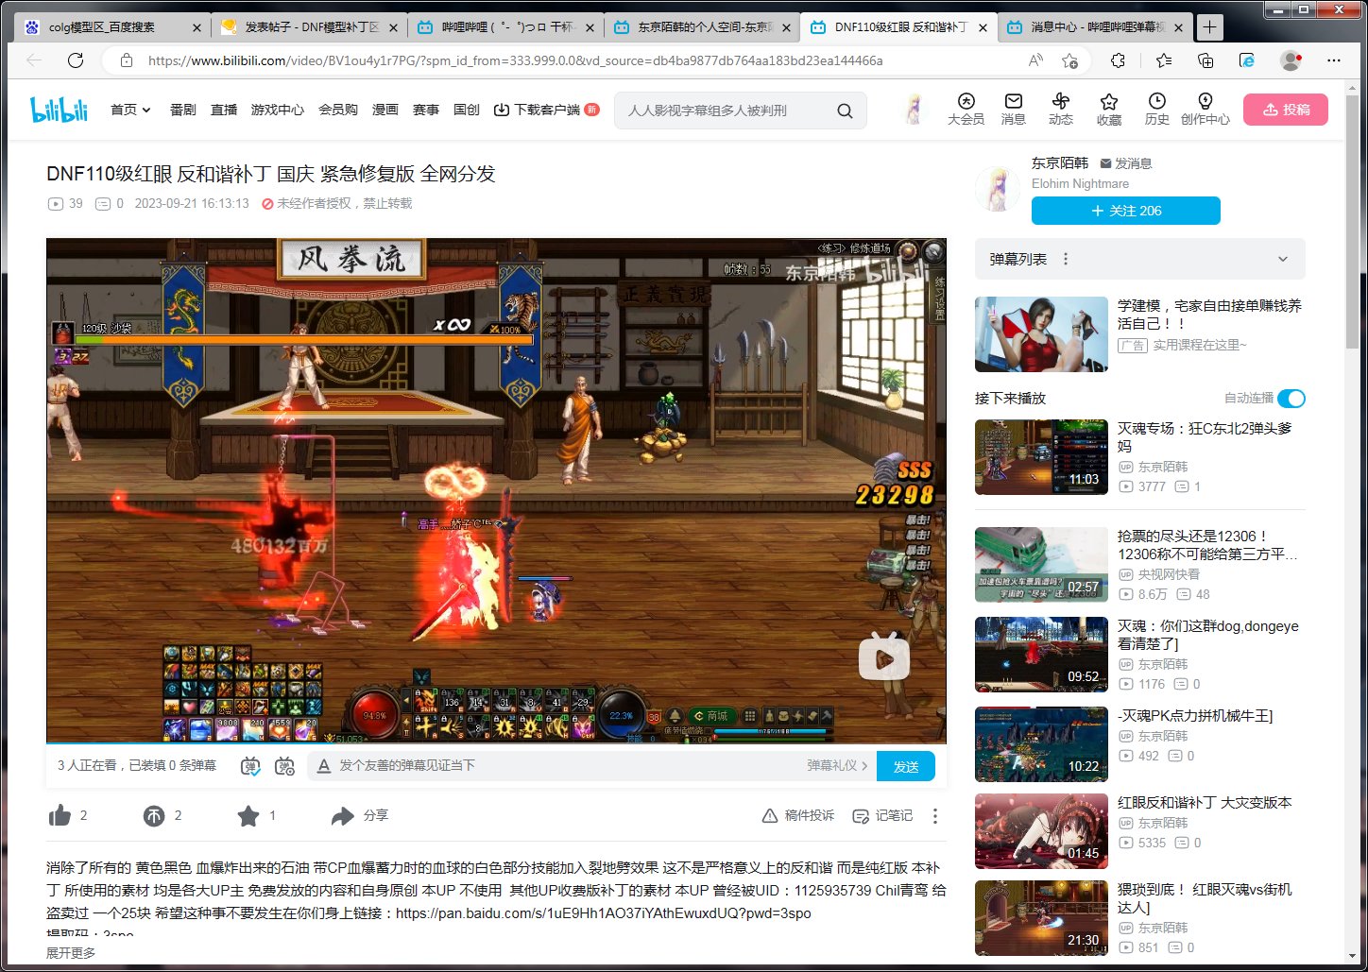The height and width of the screenshot is (972, 1368).
Task: Open 会员购 nav item
Action: 338,110
